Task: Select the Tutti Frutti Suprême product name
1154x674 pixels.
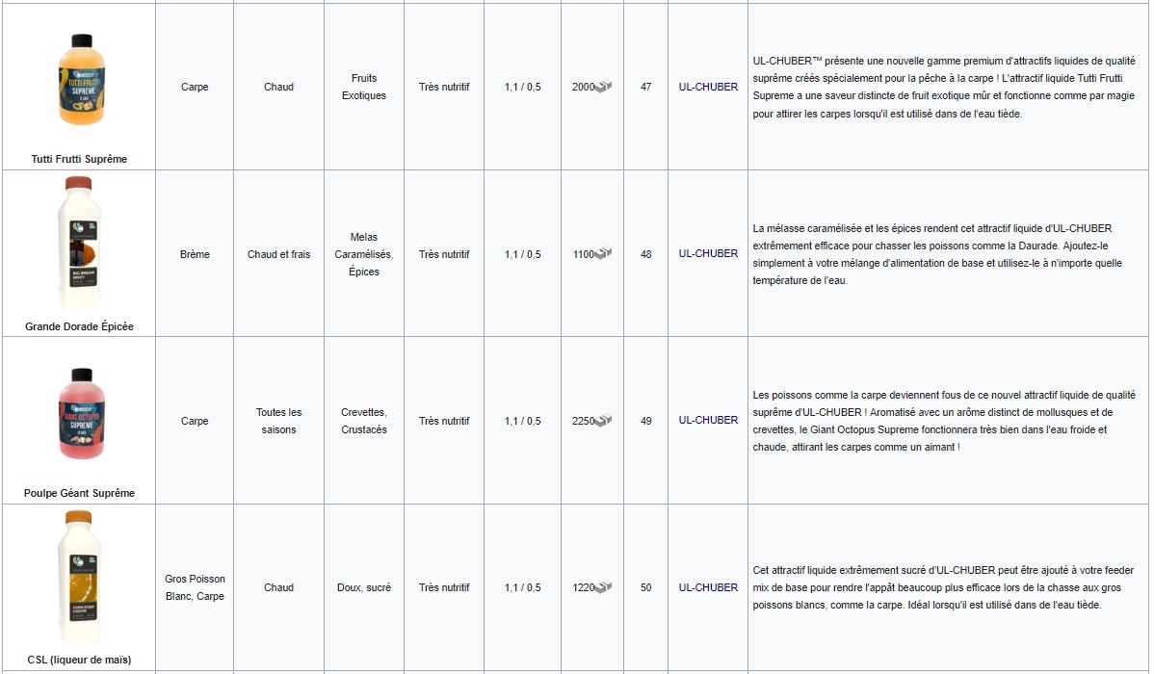Action: tap(80, 159)
